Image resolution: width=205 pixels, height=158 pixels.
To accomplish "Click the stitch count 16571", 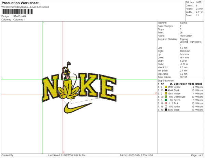I will point(199,2).
